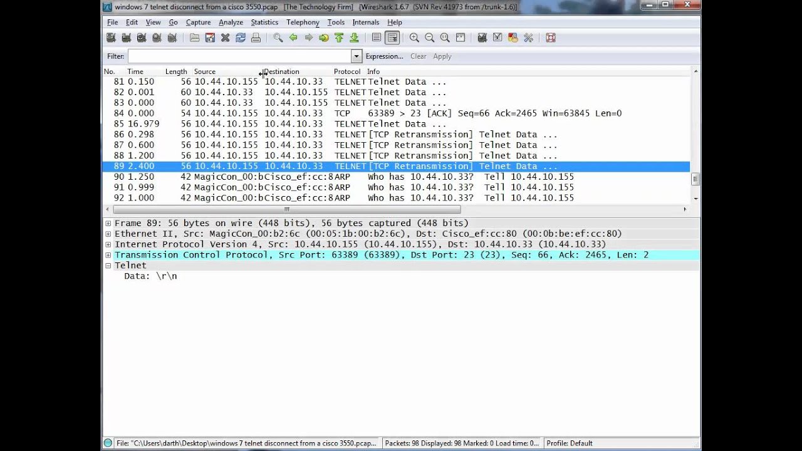Edit display filters icon
Viewport: 802px width, 451px height.
click(x=497, y=38)
